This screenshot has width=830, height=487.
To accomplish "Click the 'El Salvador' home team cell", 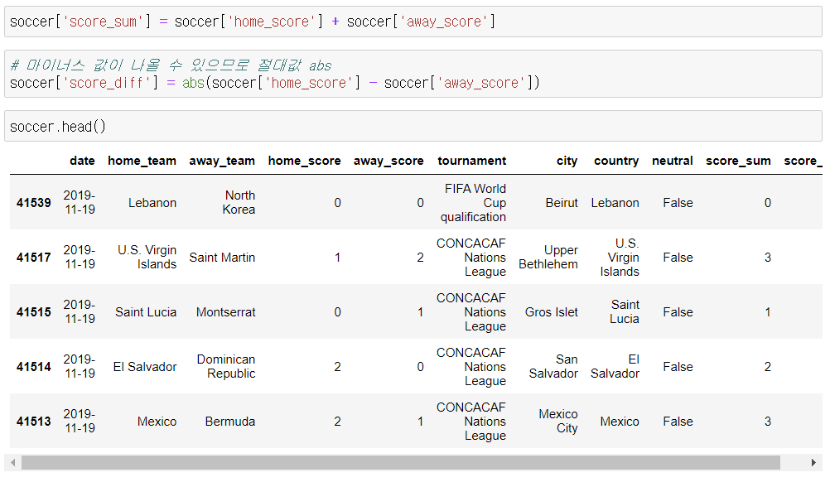I will pyautogui.click(x=145, y=367).
